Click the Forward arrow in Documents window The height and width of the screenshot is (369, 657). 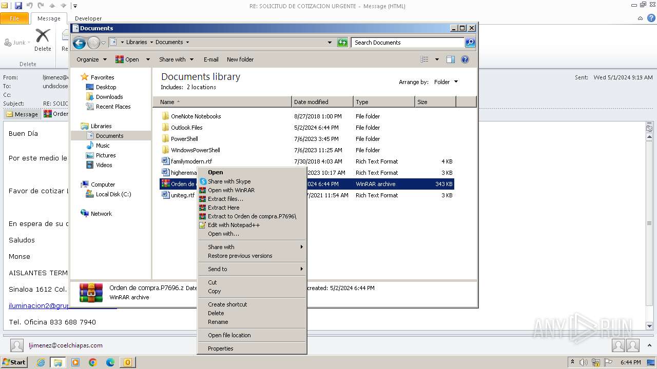point(93,43)
